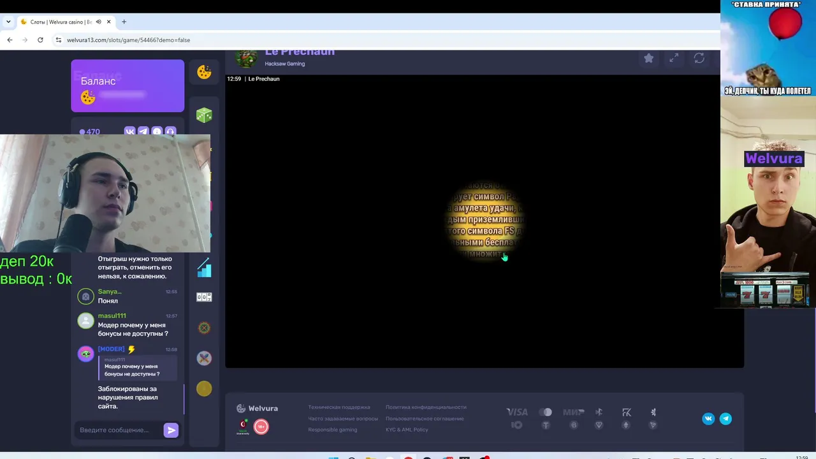Viewport: 816px width, 459px height.
Task: Open the Telegram link in chat header
Action: pos(143,132)
